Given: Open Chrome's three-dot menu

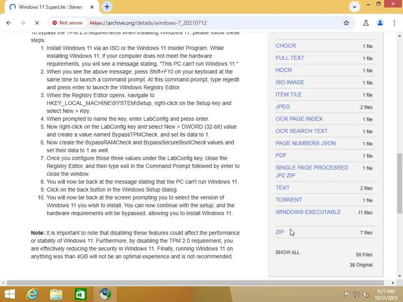Looking at the screenshot, I should tap(394, 23).
